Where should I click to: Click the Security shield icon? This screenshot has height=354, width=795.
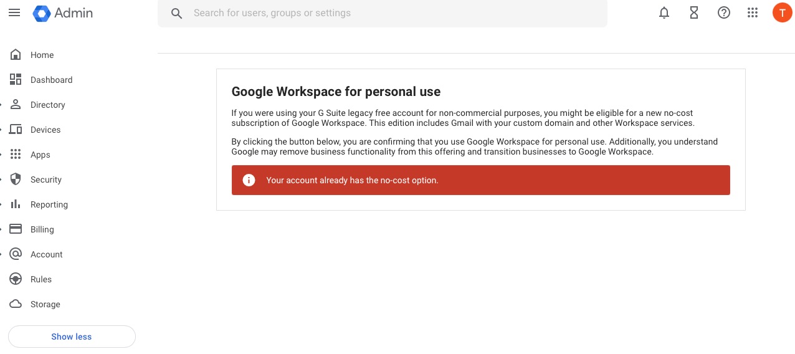point(16,179)
